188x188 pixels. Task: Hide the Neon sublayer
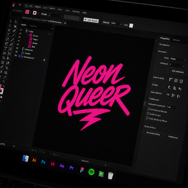pos(19,37)
